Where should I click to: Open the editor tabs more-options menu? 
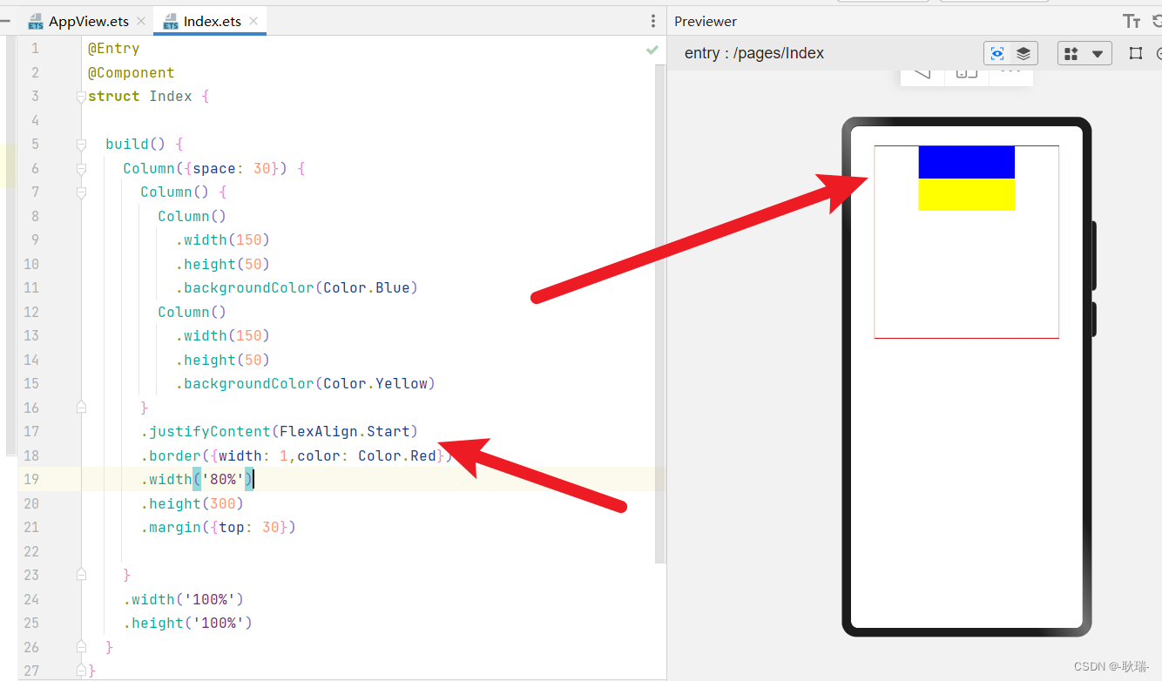tap(653, 21)
